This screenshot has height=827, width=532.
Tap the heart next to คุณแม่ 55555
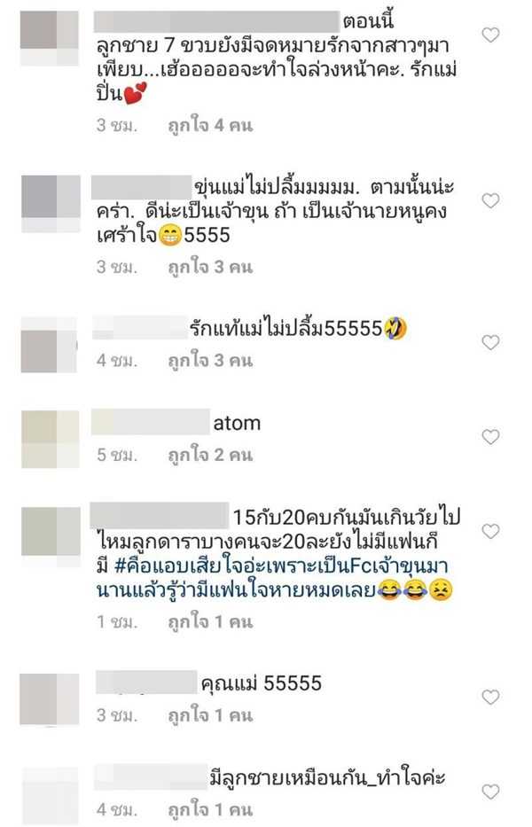[491, 698]
